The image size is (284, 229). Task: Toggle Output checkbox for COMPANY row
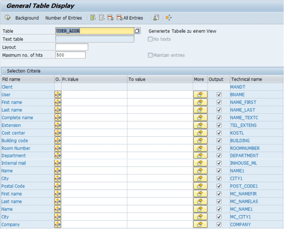click(219, 225)
